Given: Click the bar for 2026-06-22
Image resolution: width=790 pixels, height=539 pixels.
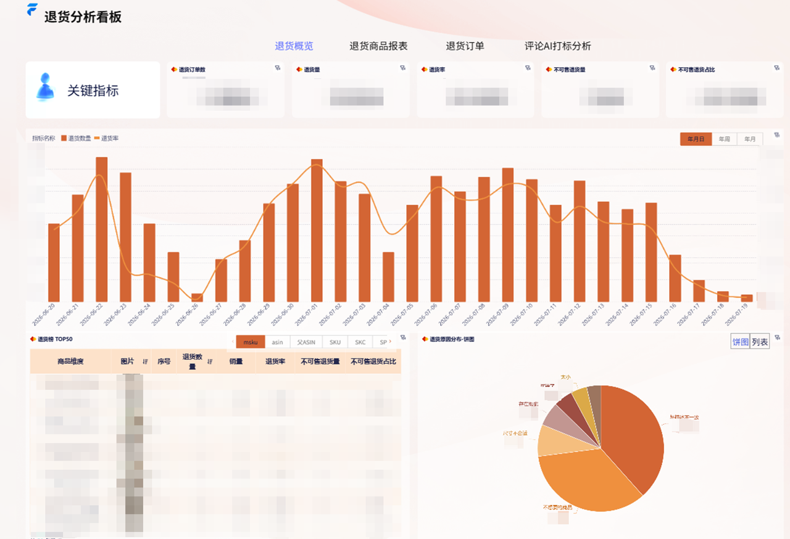Looking at the screenshot, I should (x=102, y=229).
